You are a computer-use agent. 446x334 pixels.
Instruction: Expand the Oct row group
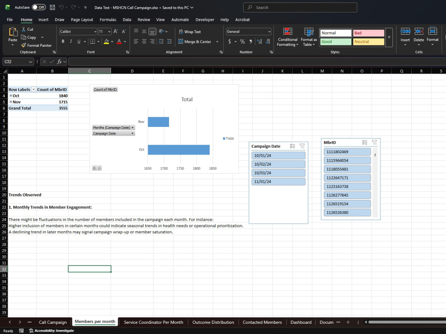click(x=11, y=96)
